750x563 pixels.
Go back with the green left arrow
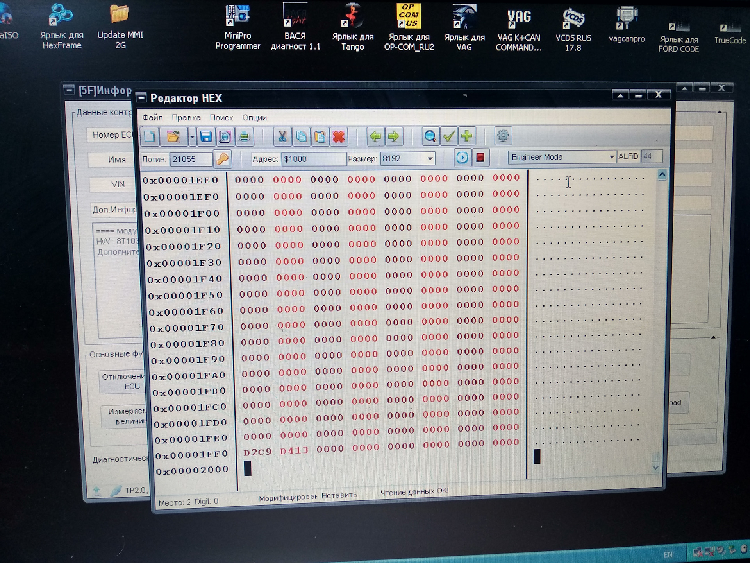tap(375, 136)
